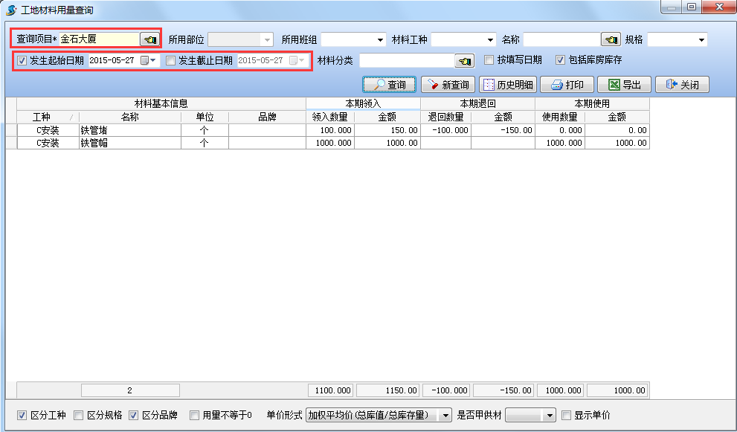Click the 关闭 close button
Viewport: 737px width, 432px height.
pos(682,85)
